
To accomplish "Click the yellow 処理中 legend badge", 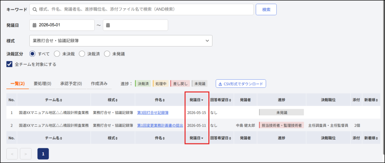I will [161, 84].
